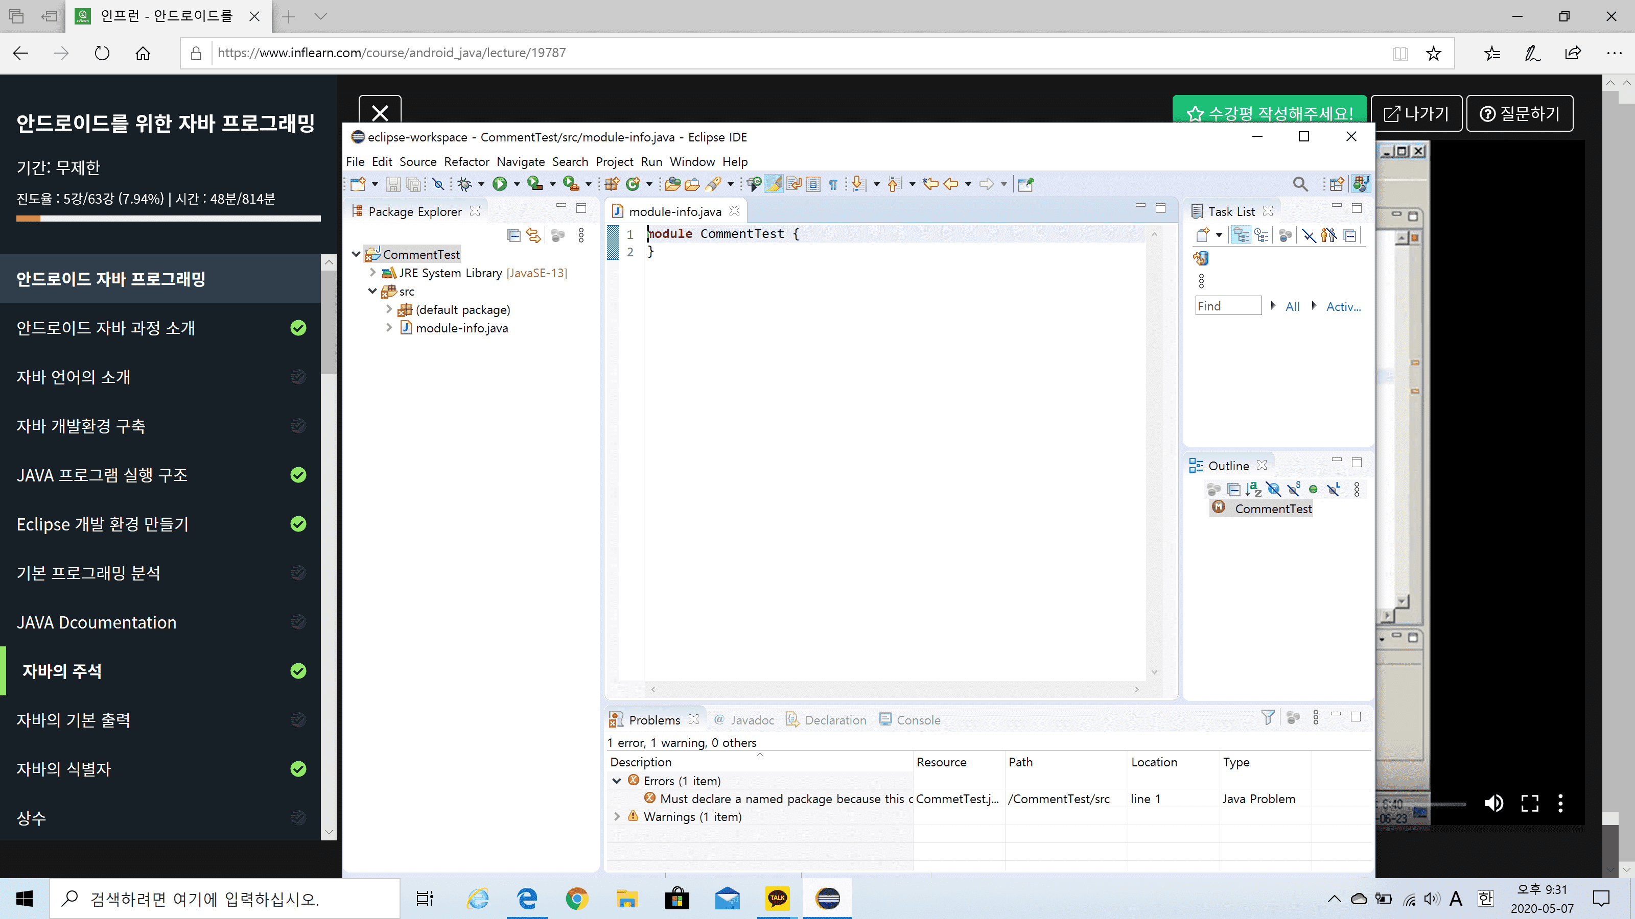Viewport: 1635px width, 919px height.
Task: Collapse the src folder in Package Explorer
Action: pos(372,291)
